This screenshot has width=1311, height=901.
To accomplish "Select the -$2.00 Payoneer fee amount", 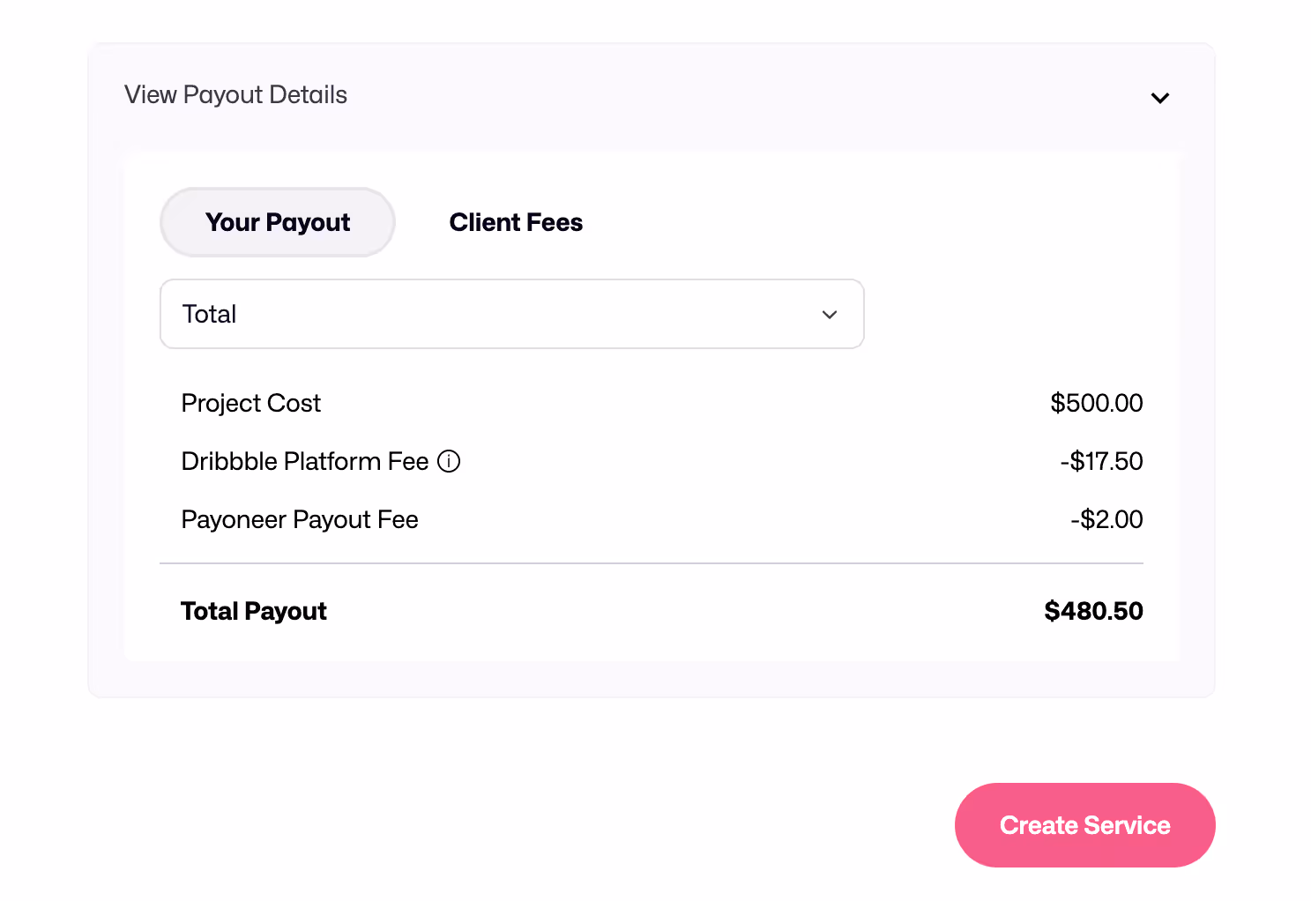I will click(1106, 519).
